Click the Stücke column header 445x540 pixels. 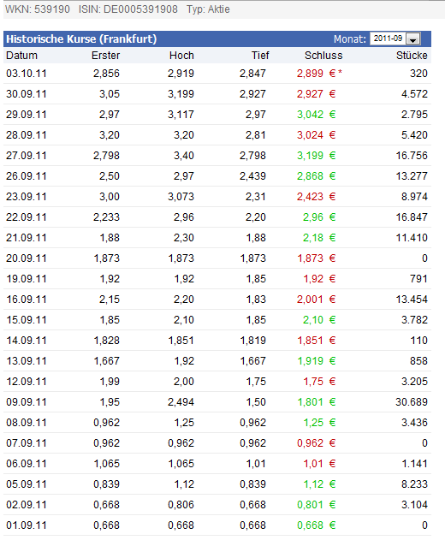tap(412, 56)
